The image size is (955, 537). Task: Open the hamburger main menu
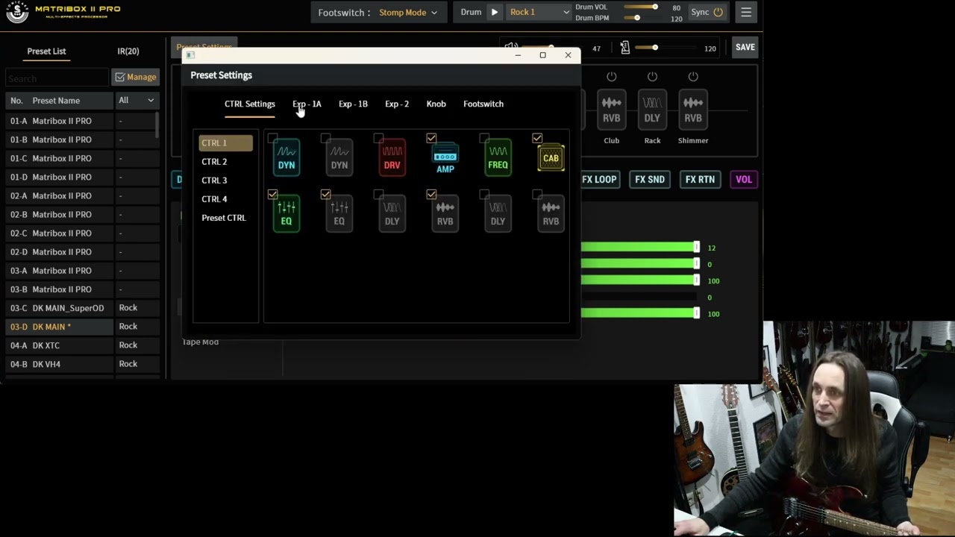point(746,12)
